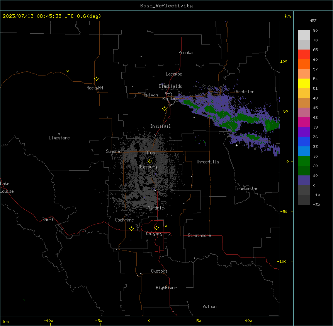Click the yellow diamond marker above RockyMH
Viewport: 333px width, 326px height.
click(96, 79)
